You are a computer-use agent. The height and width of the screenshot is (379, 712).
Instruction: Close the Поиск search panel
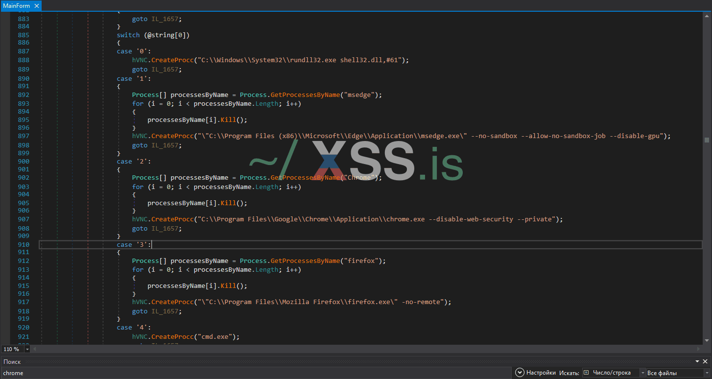(705, 361)
